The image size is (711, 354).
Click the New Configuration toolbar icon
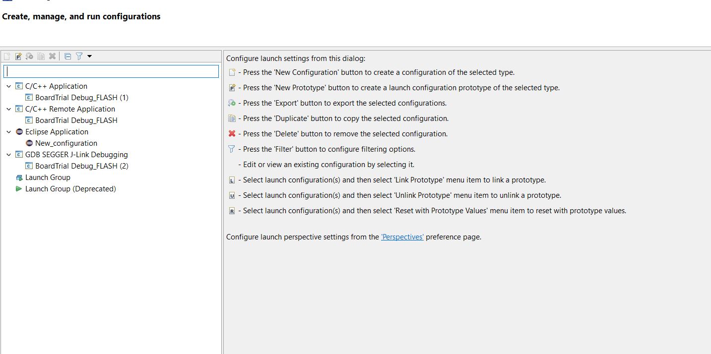click(6, 56)
